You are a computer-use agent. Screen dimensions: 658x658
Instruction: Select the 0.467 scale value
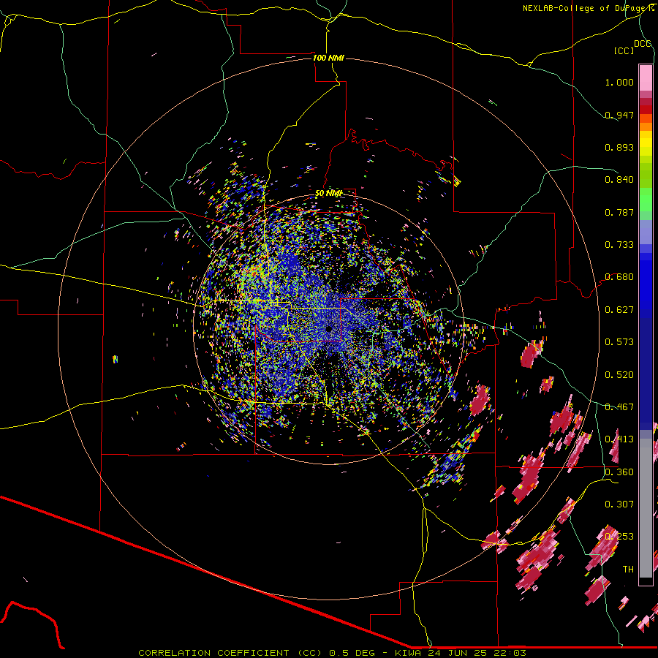click(x=619, y=407)
